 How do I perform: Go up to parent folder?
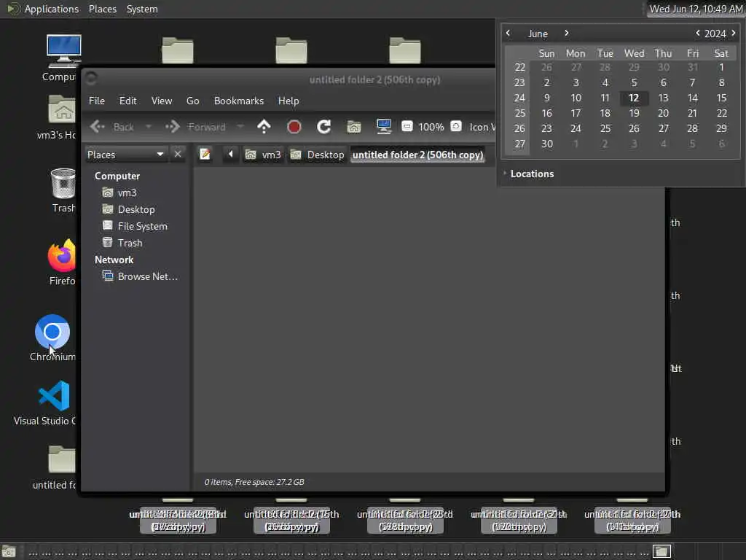tap(264, 127)
